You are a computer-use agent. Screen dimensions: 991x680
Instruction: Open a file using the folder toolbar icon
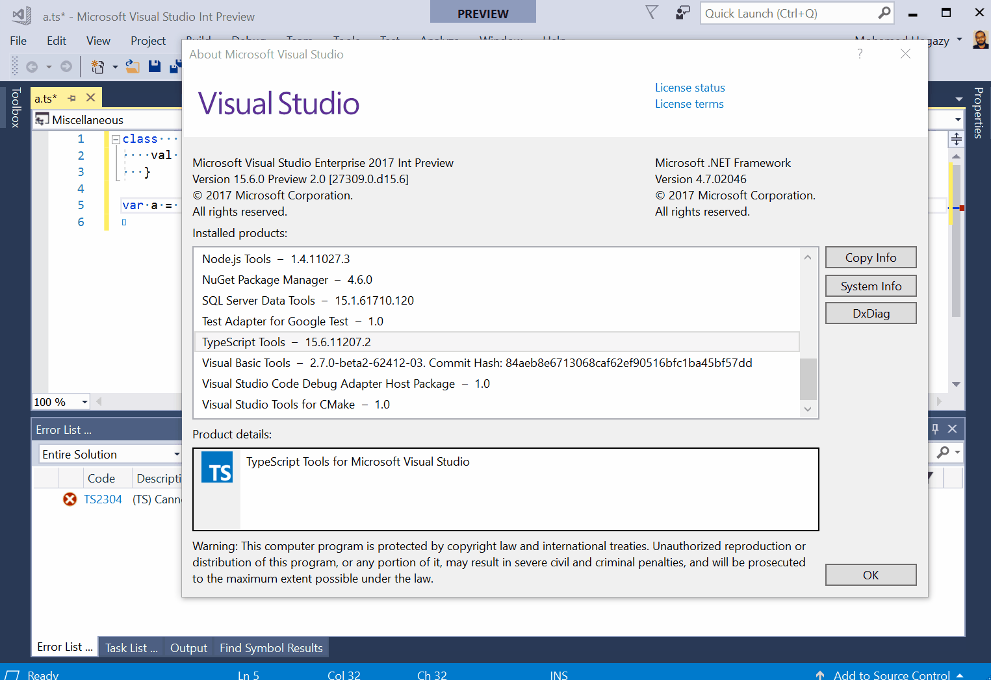tap(133, 66)
